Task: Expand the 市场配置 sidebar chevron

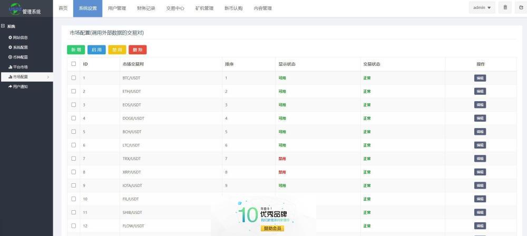Action: [48, 77]
